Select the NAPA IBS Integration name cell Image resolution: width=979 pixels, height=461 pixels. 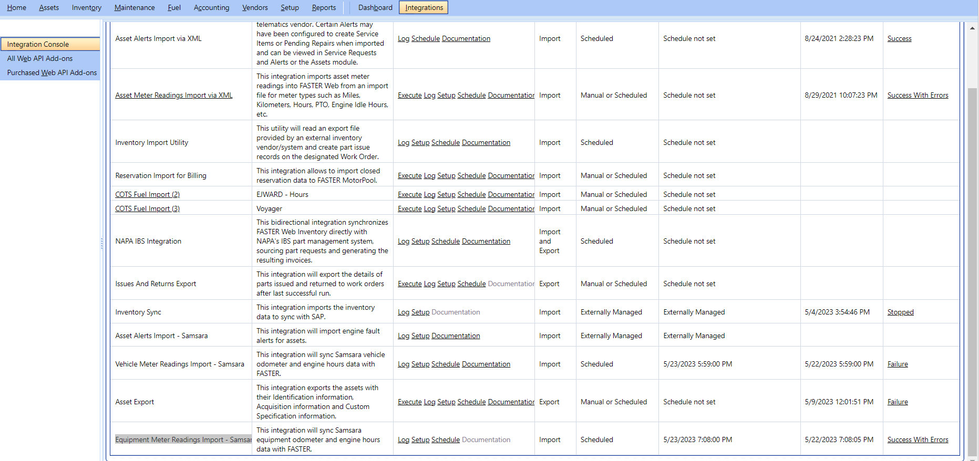pos(181,241)
